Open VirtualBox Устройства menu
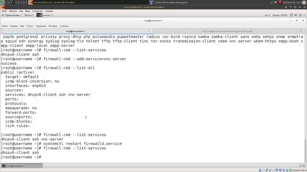 pyautogui.click(x=37, y=11)
